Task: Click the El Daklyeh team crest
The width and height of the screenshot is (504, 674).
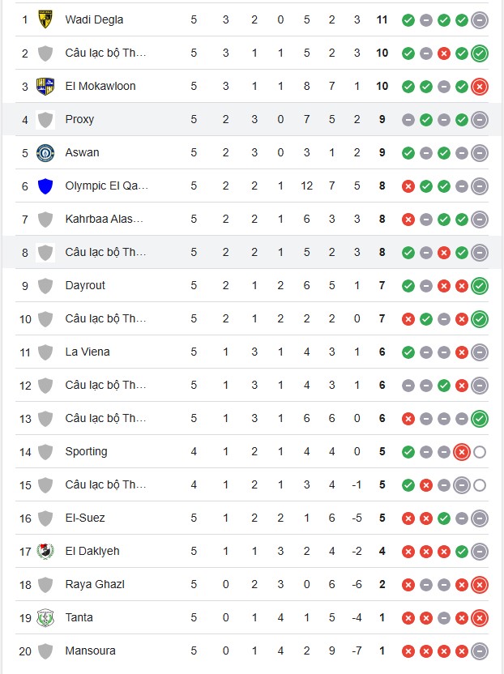Action: click(45, 551)
